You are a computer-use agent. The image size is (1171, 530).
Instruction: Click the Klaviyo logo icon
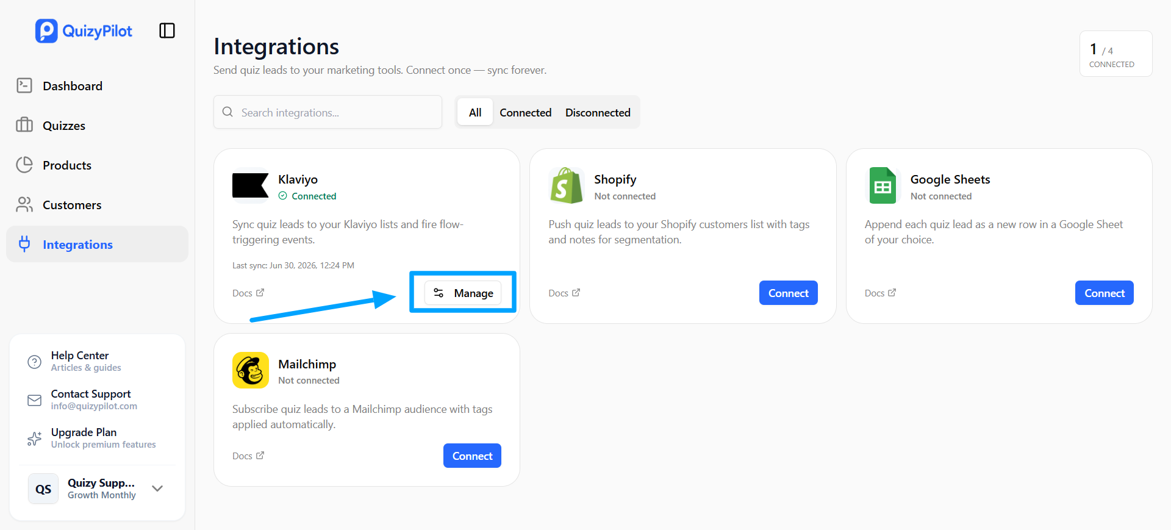(251, 185)
